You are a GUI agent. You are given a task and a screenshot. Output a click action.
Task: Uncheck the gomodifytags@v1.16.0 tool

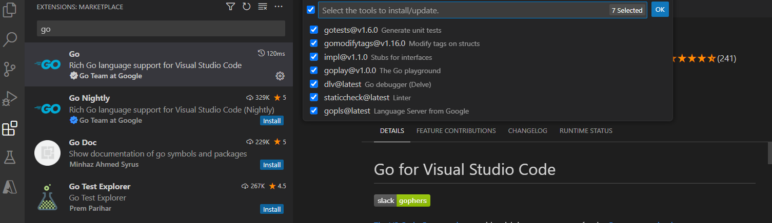[x=314, y=43]
